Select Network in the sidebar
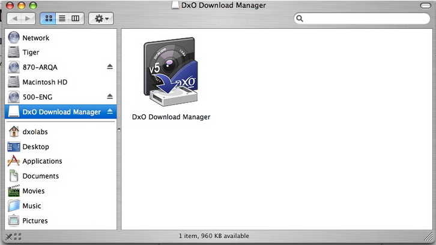This screenshot has height=245, width=436. 35,38
